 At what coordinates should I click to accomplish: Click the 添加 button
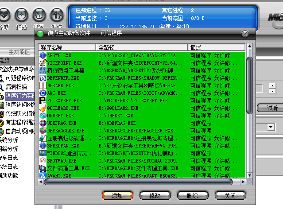117,195
